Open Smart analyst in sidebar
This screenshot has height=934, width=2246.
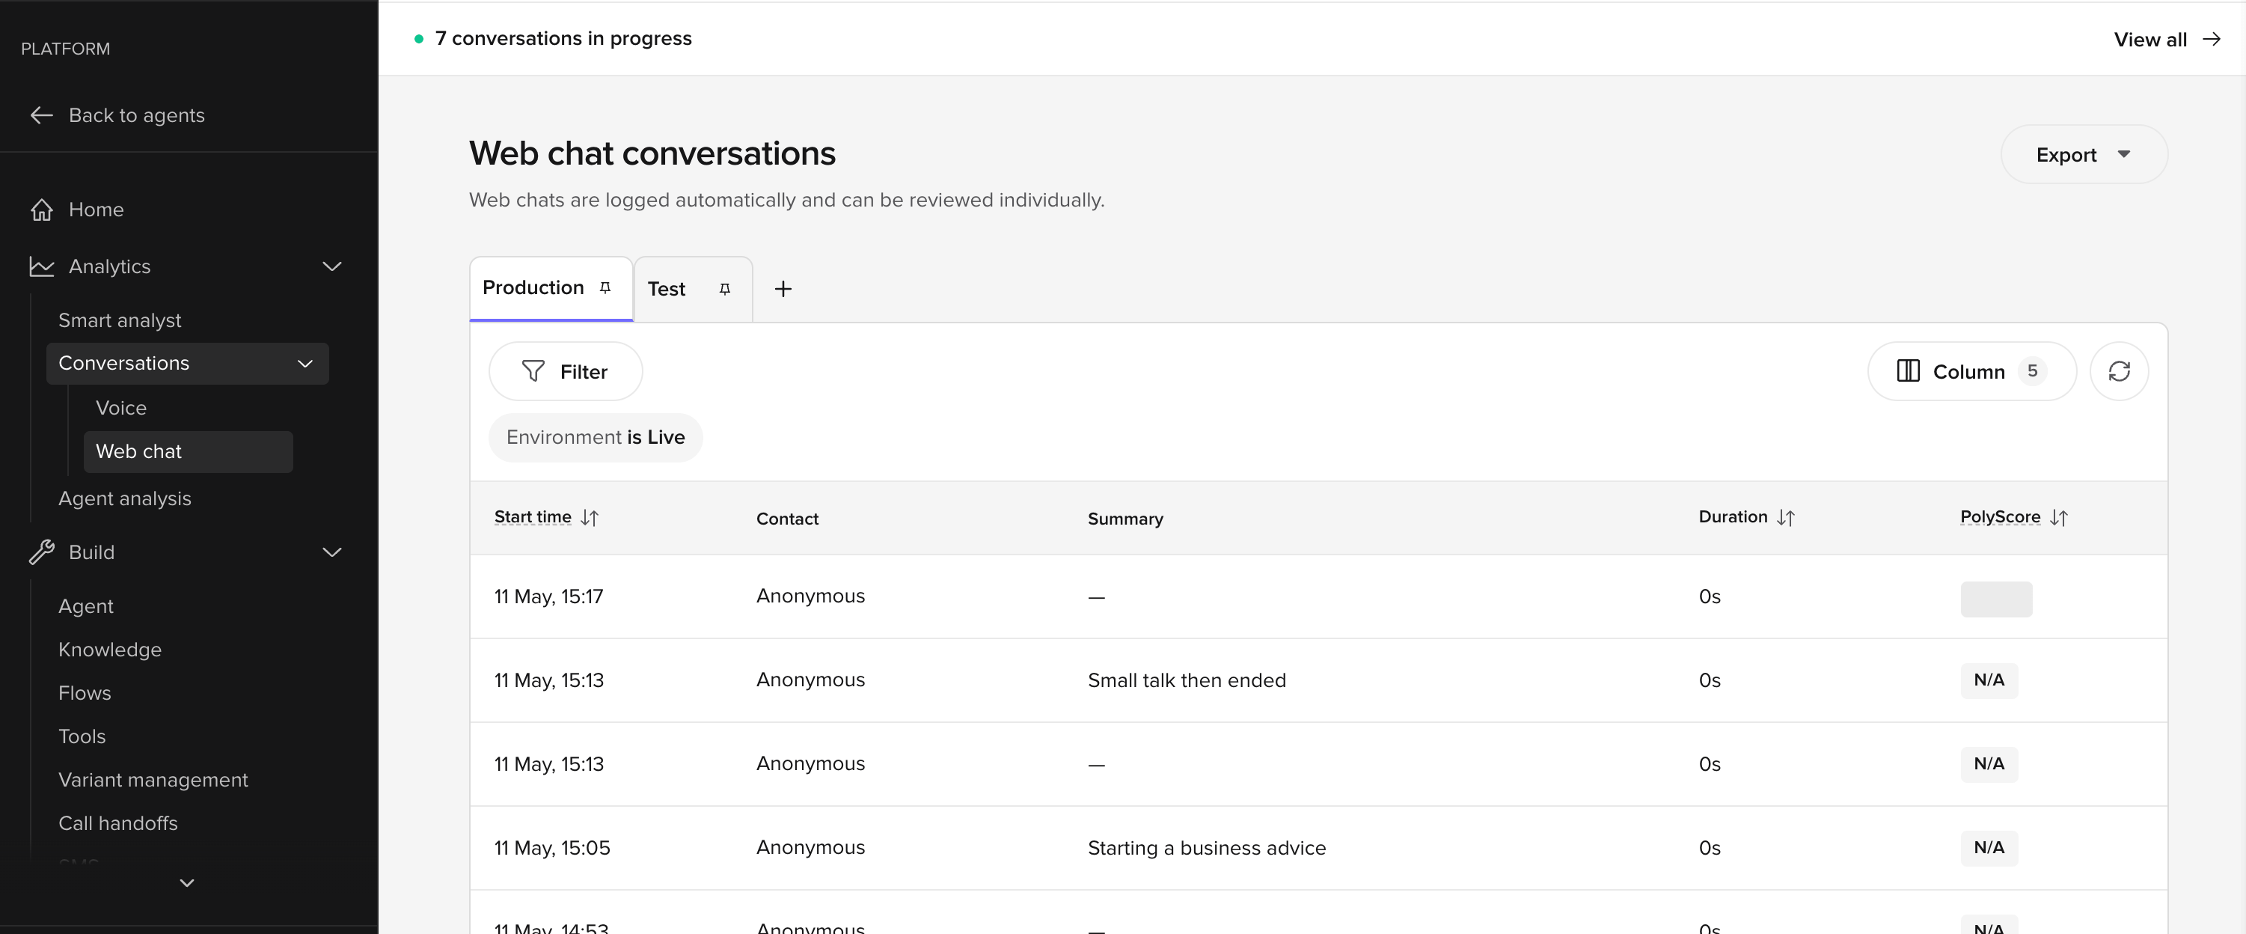tap(120, 320)
